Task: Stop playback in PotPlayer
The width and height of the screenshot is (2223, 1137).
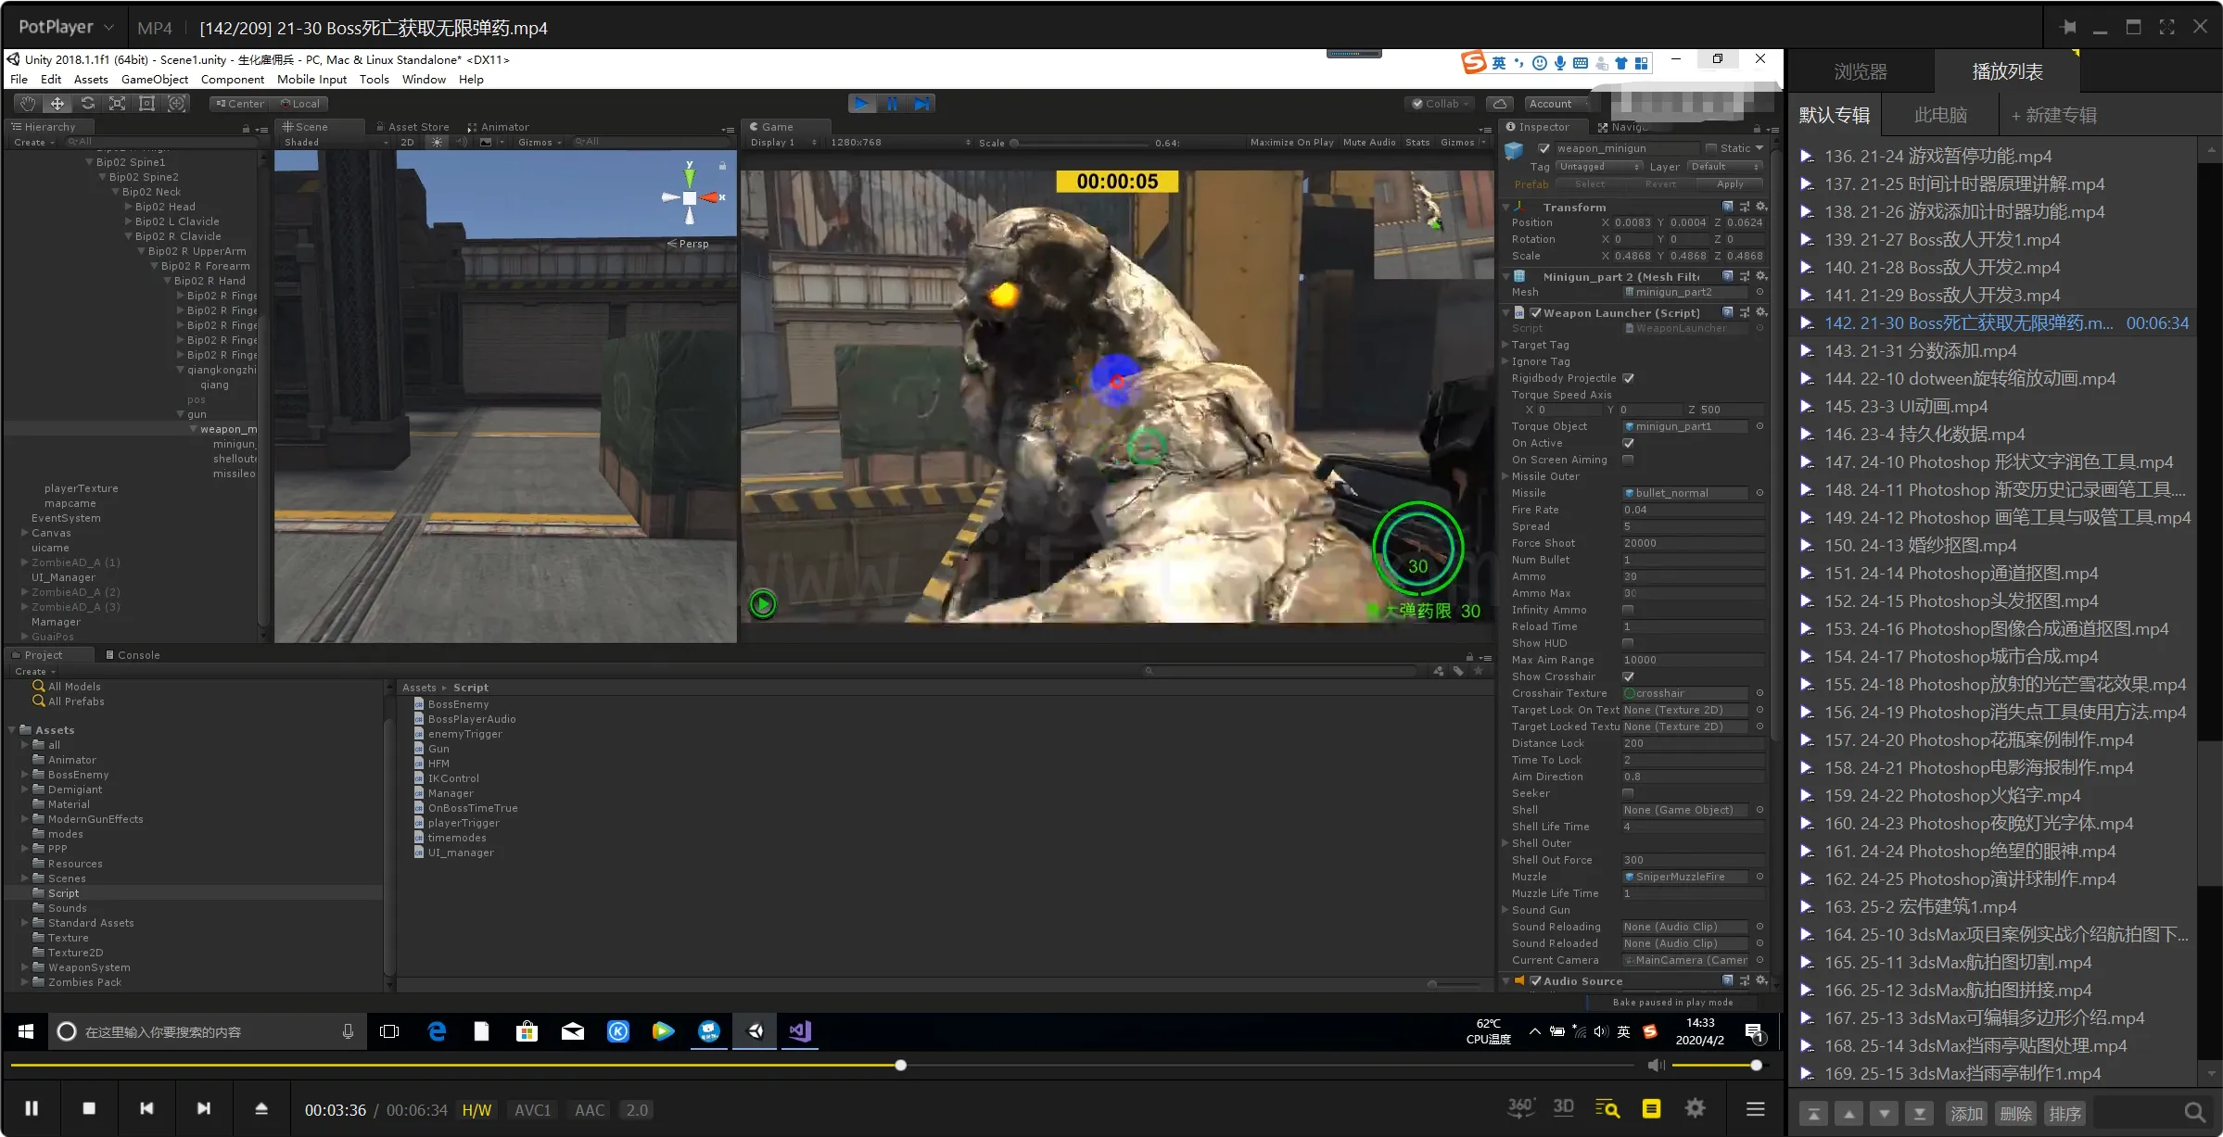Action: point(89,1108)
